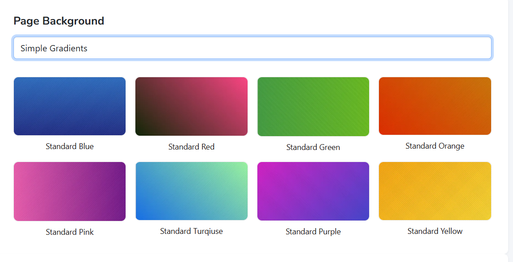513x262 pixels.
Task: Click the Standard Red label
Action: pyautogui.click(x=191, y=146)
